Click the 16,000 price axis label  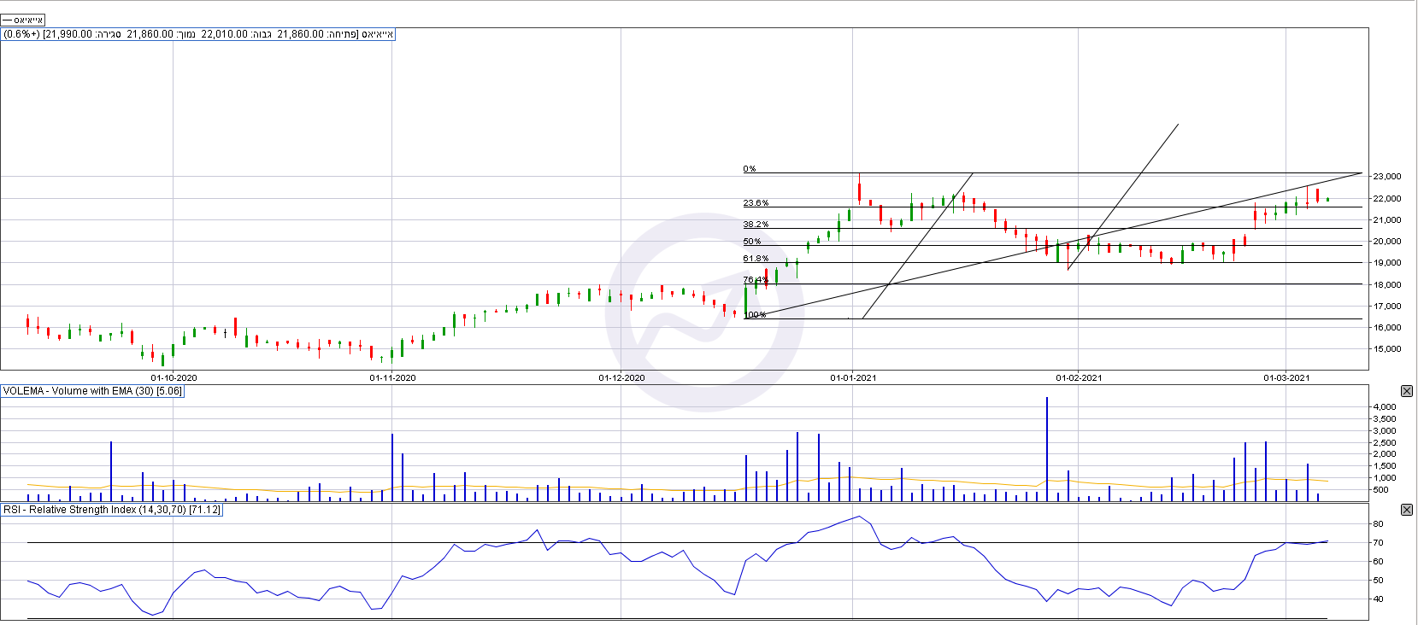click(1387, 327)
